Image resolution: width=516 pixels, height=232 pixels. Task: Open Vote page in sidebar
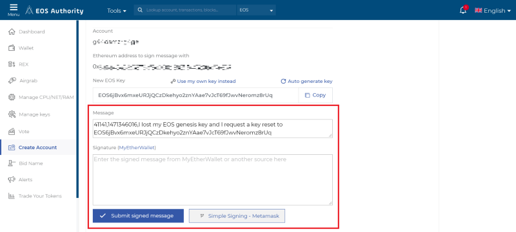[x=24, y=131]
